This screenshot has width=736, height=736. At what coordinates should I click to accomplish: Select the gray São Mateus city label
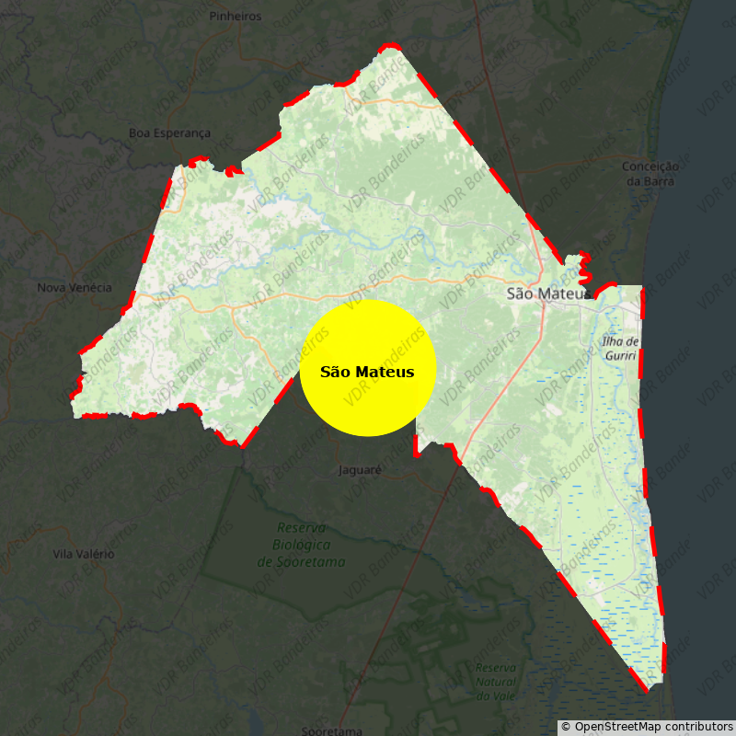tap(546, 293)
